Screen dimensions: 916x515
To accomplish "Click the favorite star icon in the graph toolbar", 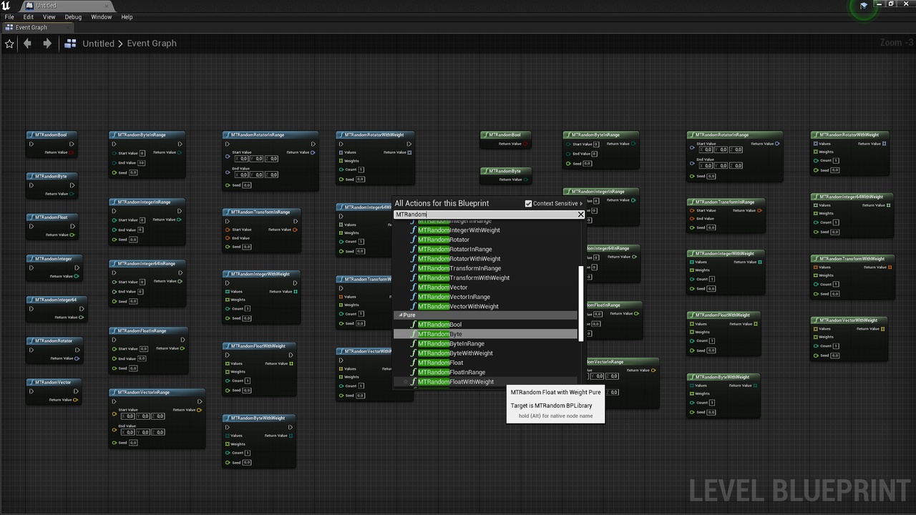I will 9,44.
